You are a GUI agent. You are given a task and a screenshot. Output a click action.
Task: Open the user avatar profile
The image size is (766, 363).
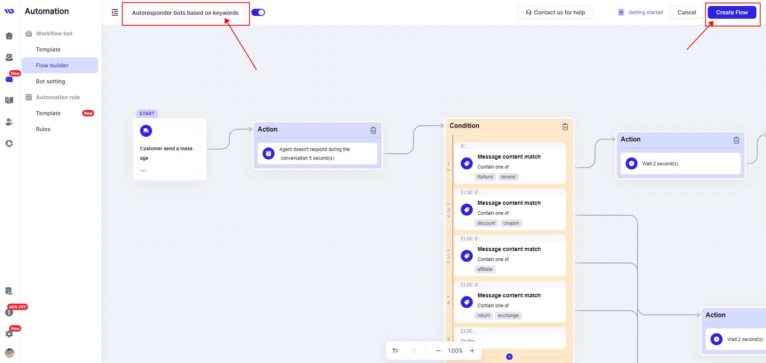[9, 353]
